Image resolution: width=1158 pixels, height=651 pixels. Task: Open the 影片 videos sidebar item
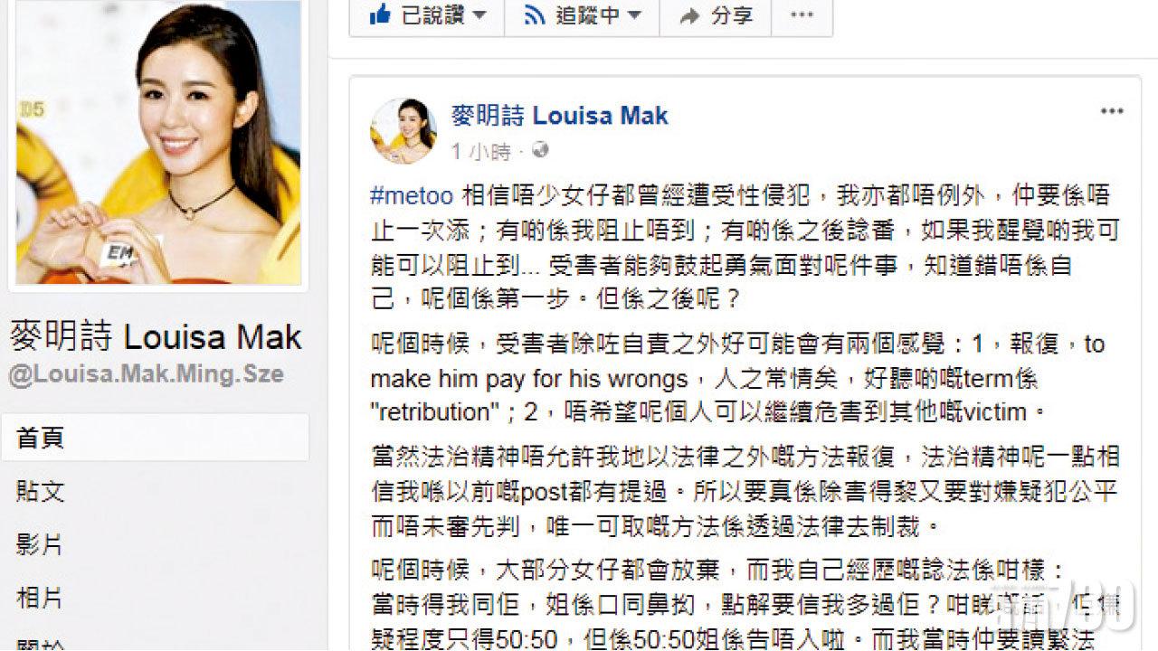click(156, 544)
